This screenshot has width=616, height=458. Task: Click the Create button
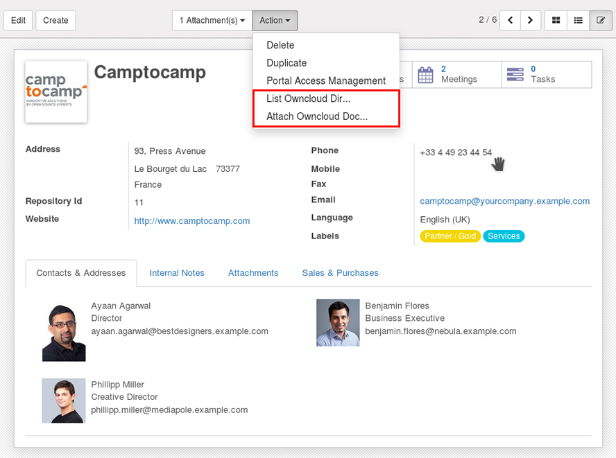pyautogui.click(x=55, y=20)
